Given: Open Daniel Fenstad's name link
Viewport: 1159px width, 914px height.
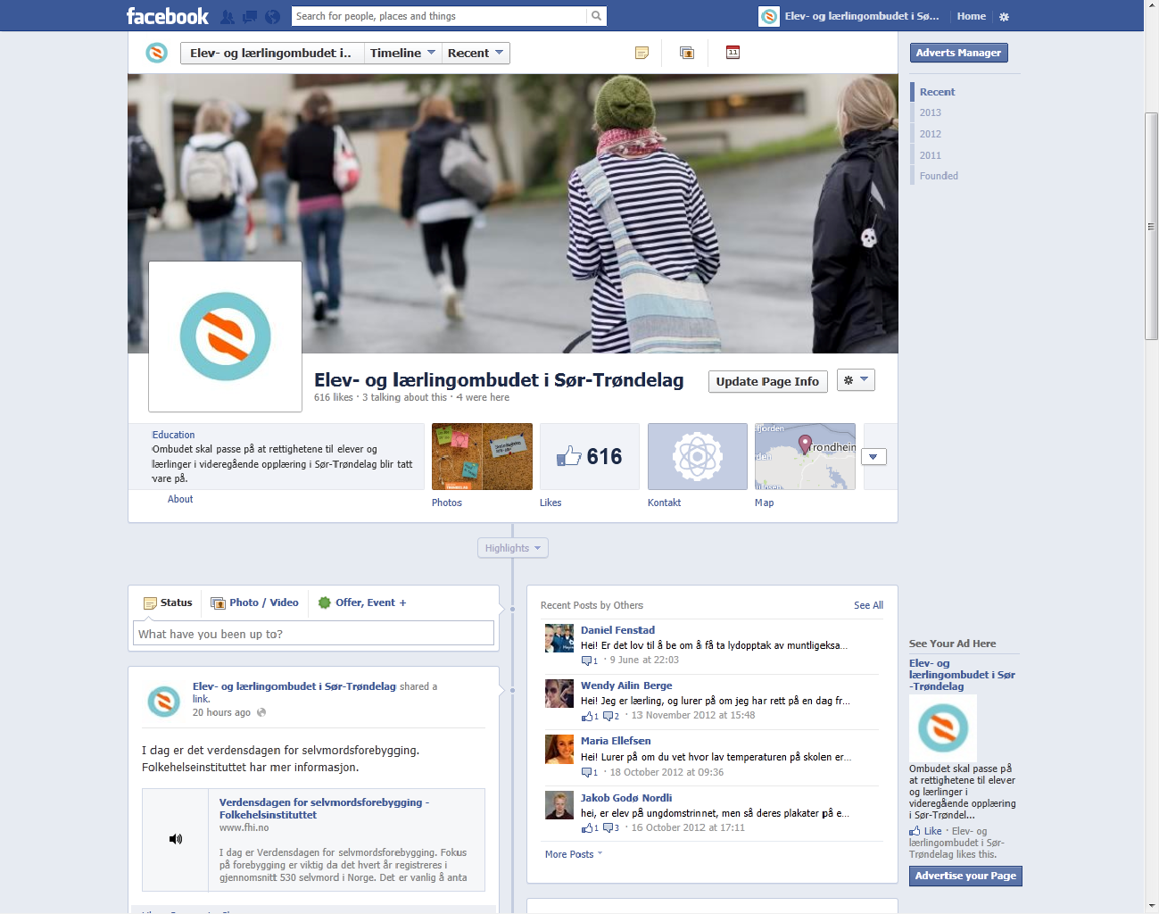Looking at the screenshot, I should coord(617,630).
